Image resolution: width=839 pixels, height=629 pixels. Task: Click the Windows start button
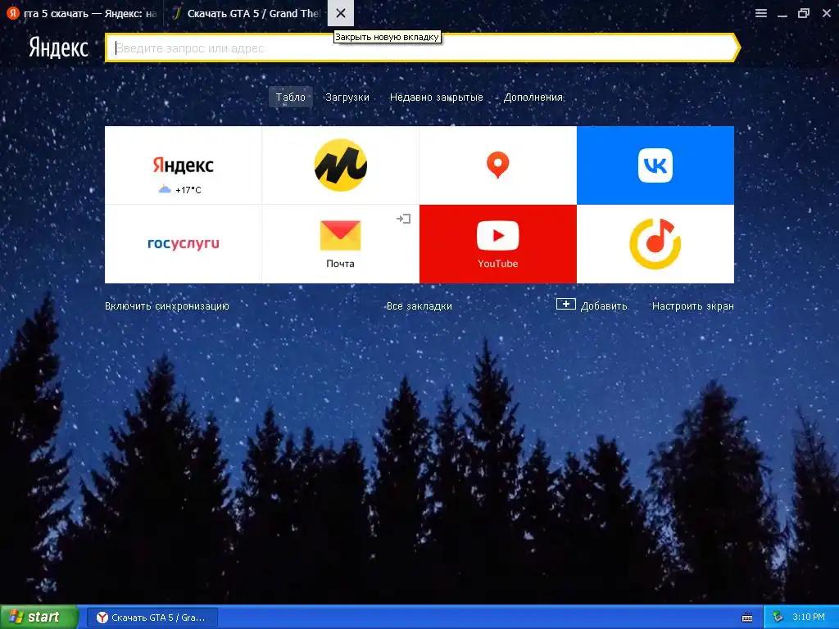coord(39,618)
